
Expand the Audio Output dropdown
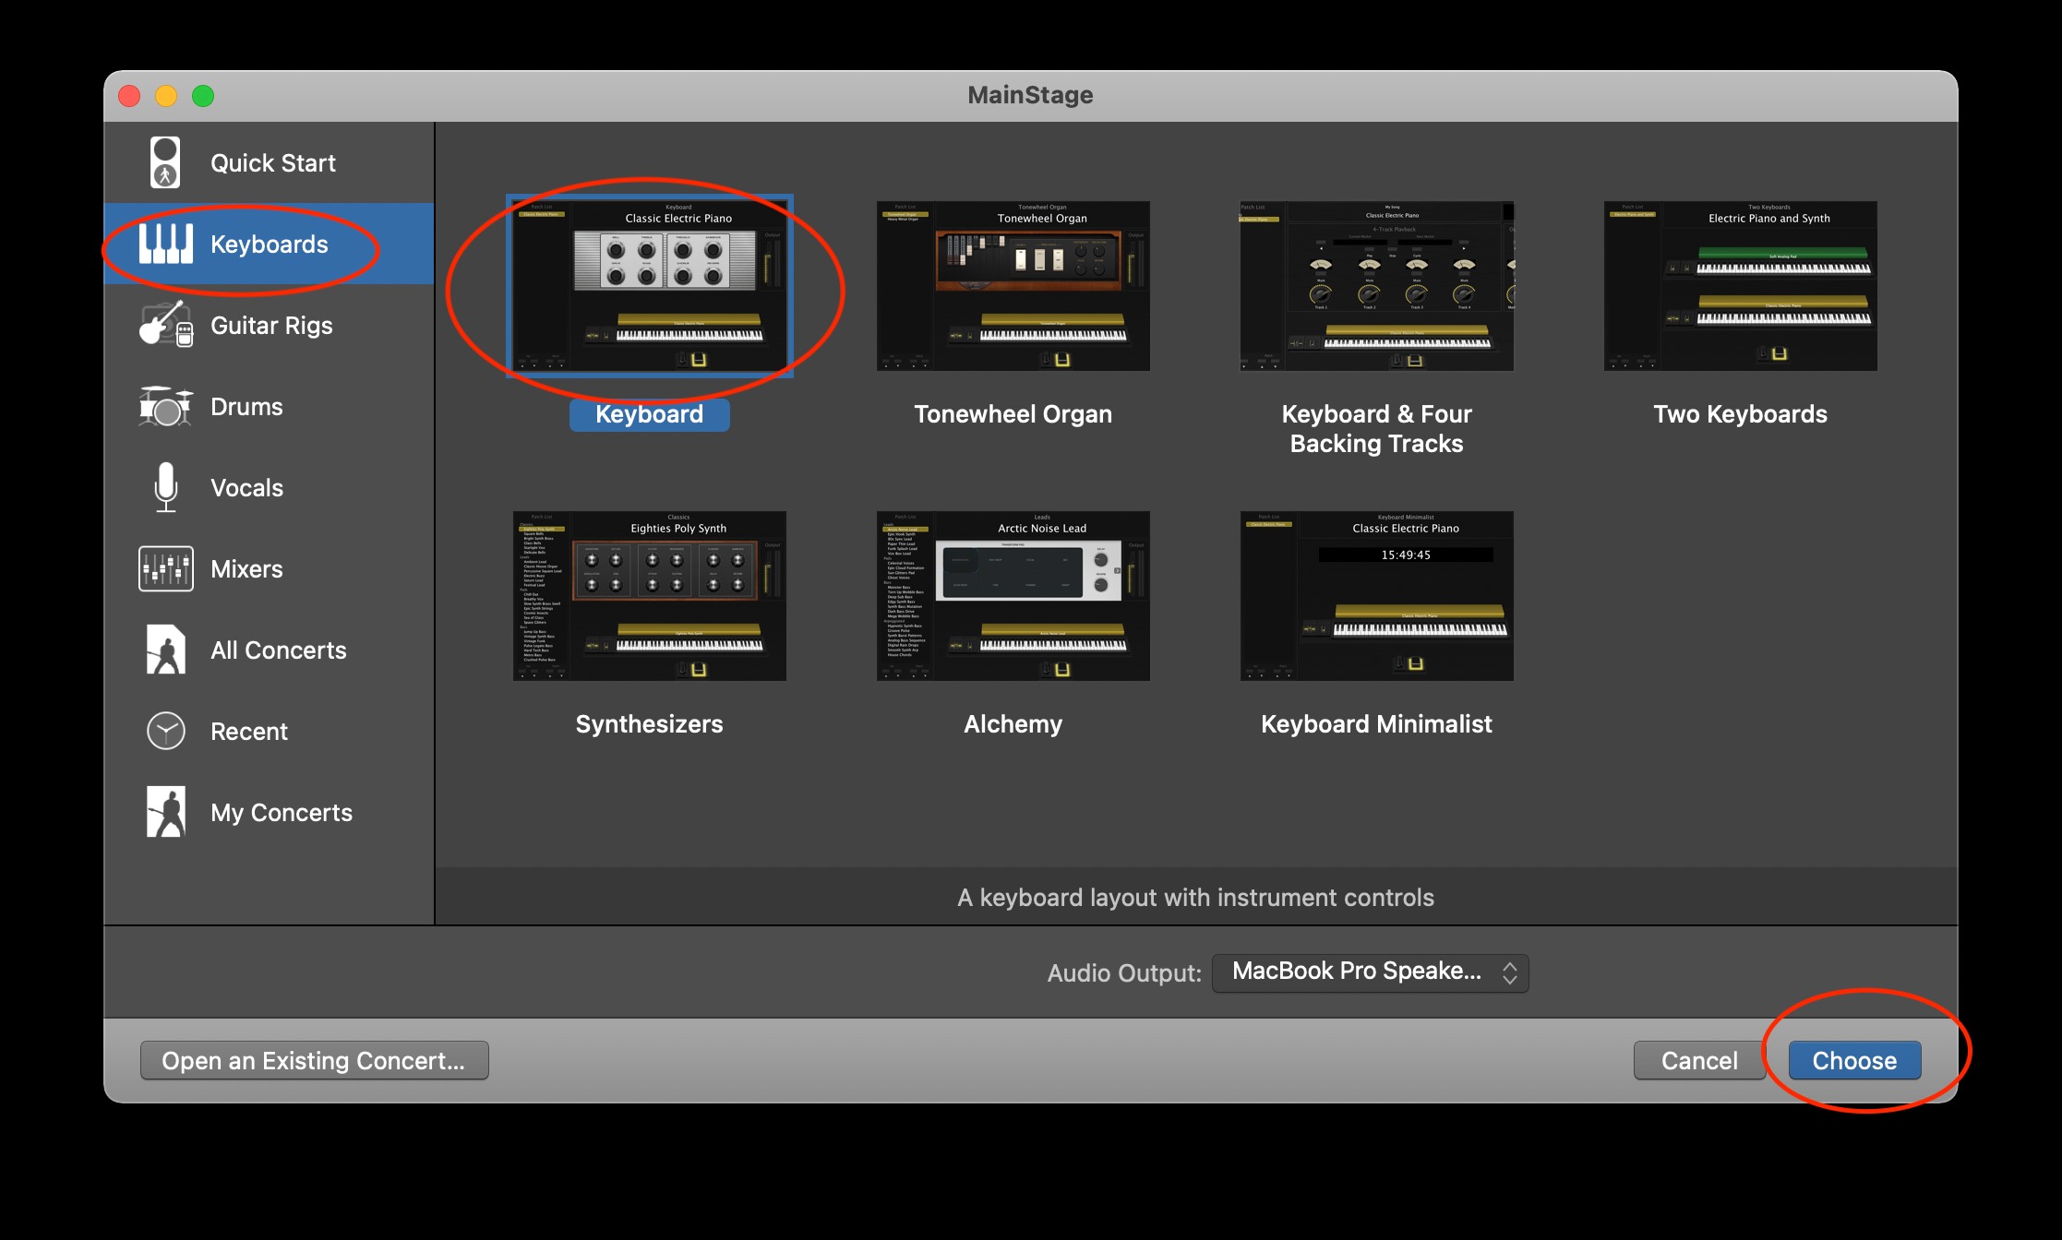[1370, 972]
